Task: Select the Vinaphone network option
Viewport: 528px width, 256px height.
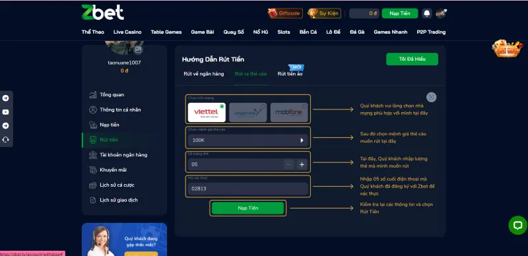Action: pyautogui.click(x=248, y=113)
